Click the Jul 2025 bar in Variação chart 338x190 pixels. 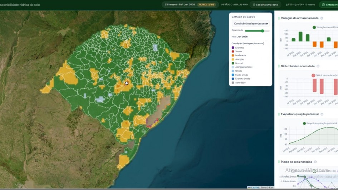(x=293, y=40)
